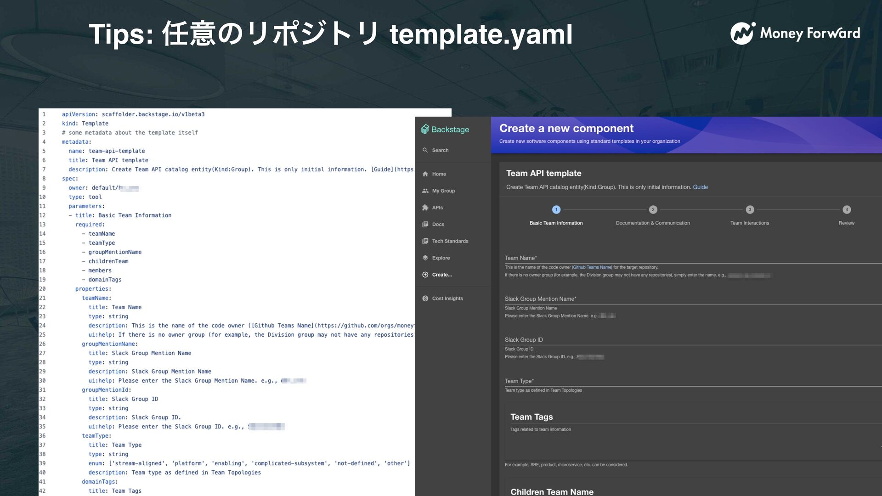Click the Money Forward logo
Viewport: 882px width, 496px height.
pos(795,33)
